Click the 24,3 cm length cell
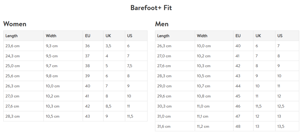The image size is (301, 133). (13, 56)
